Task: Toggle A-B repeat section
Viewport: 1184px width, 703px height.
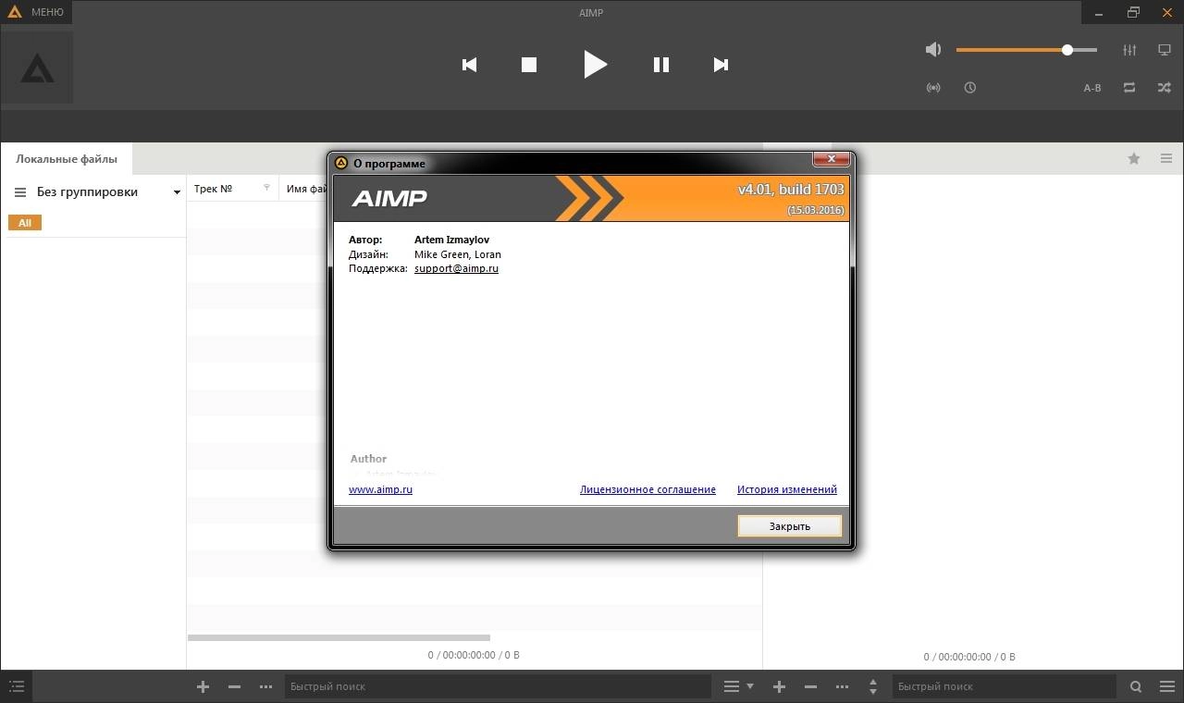Action: (x=1092, y=88)
